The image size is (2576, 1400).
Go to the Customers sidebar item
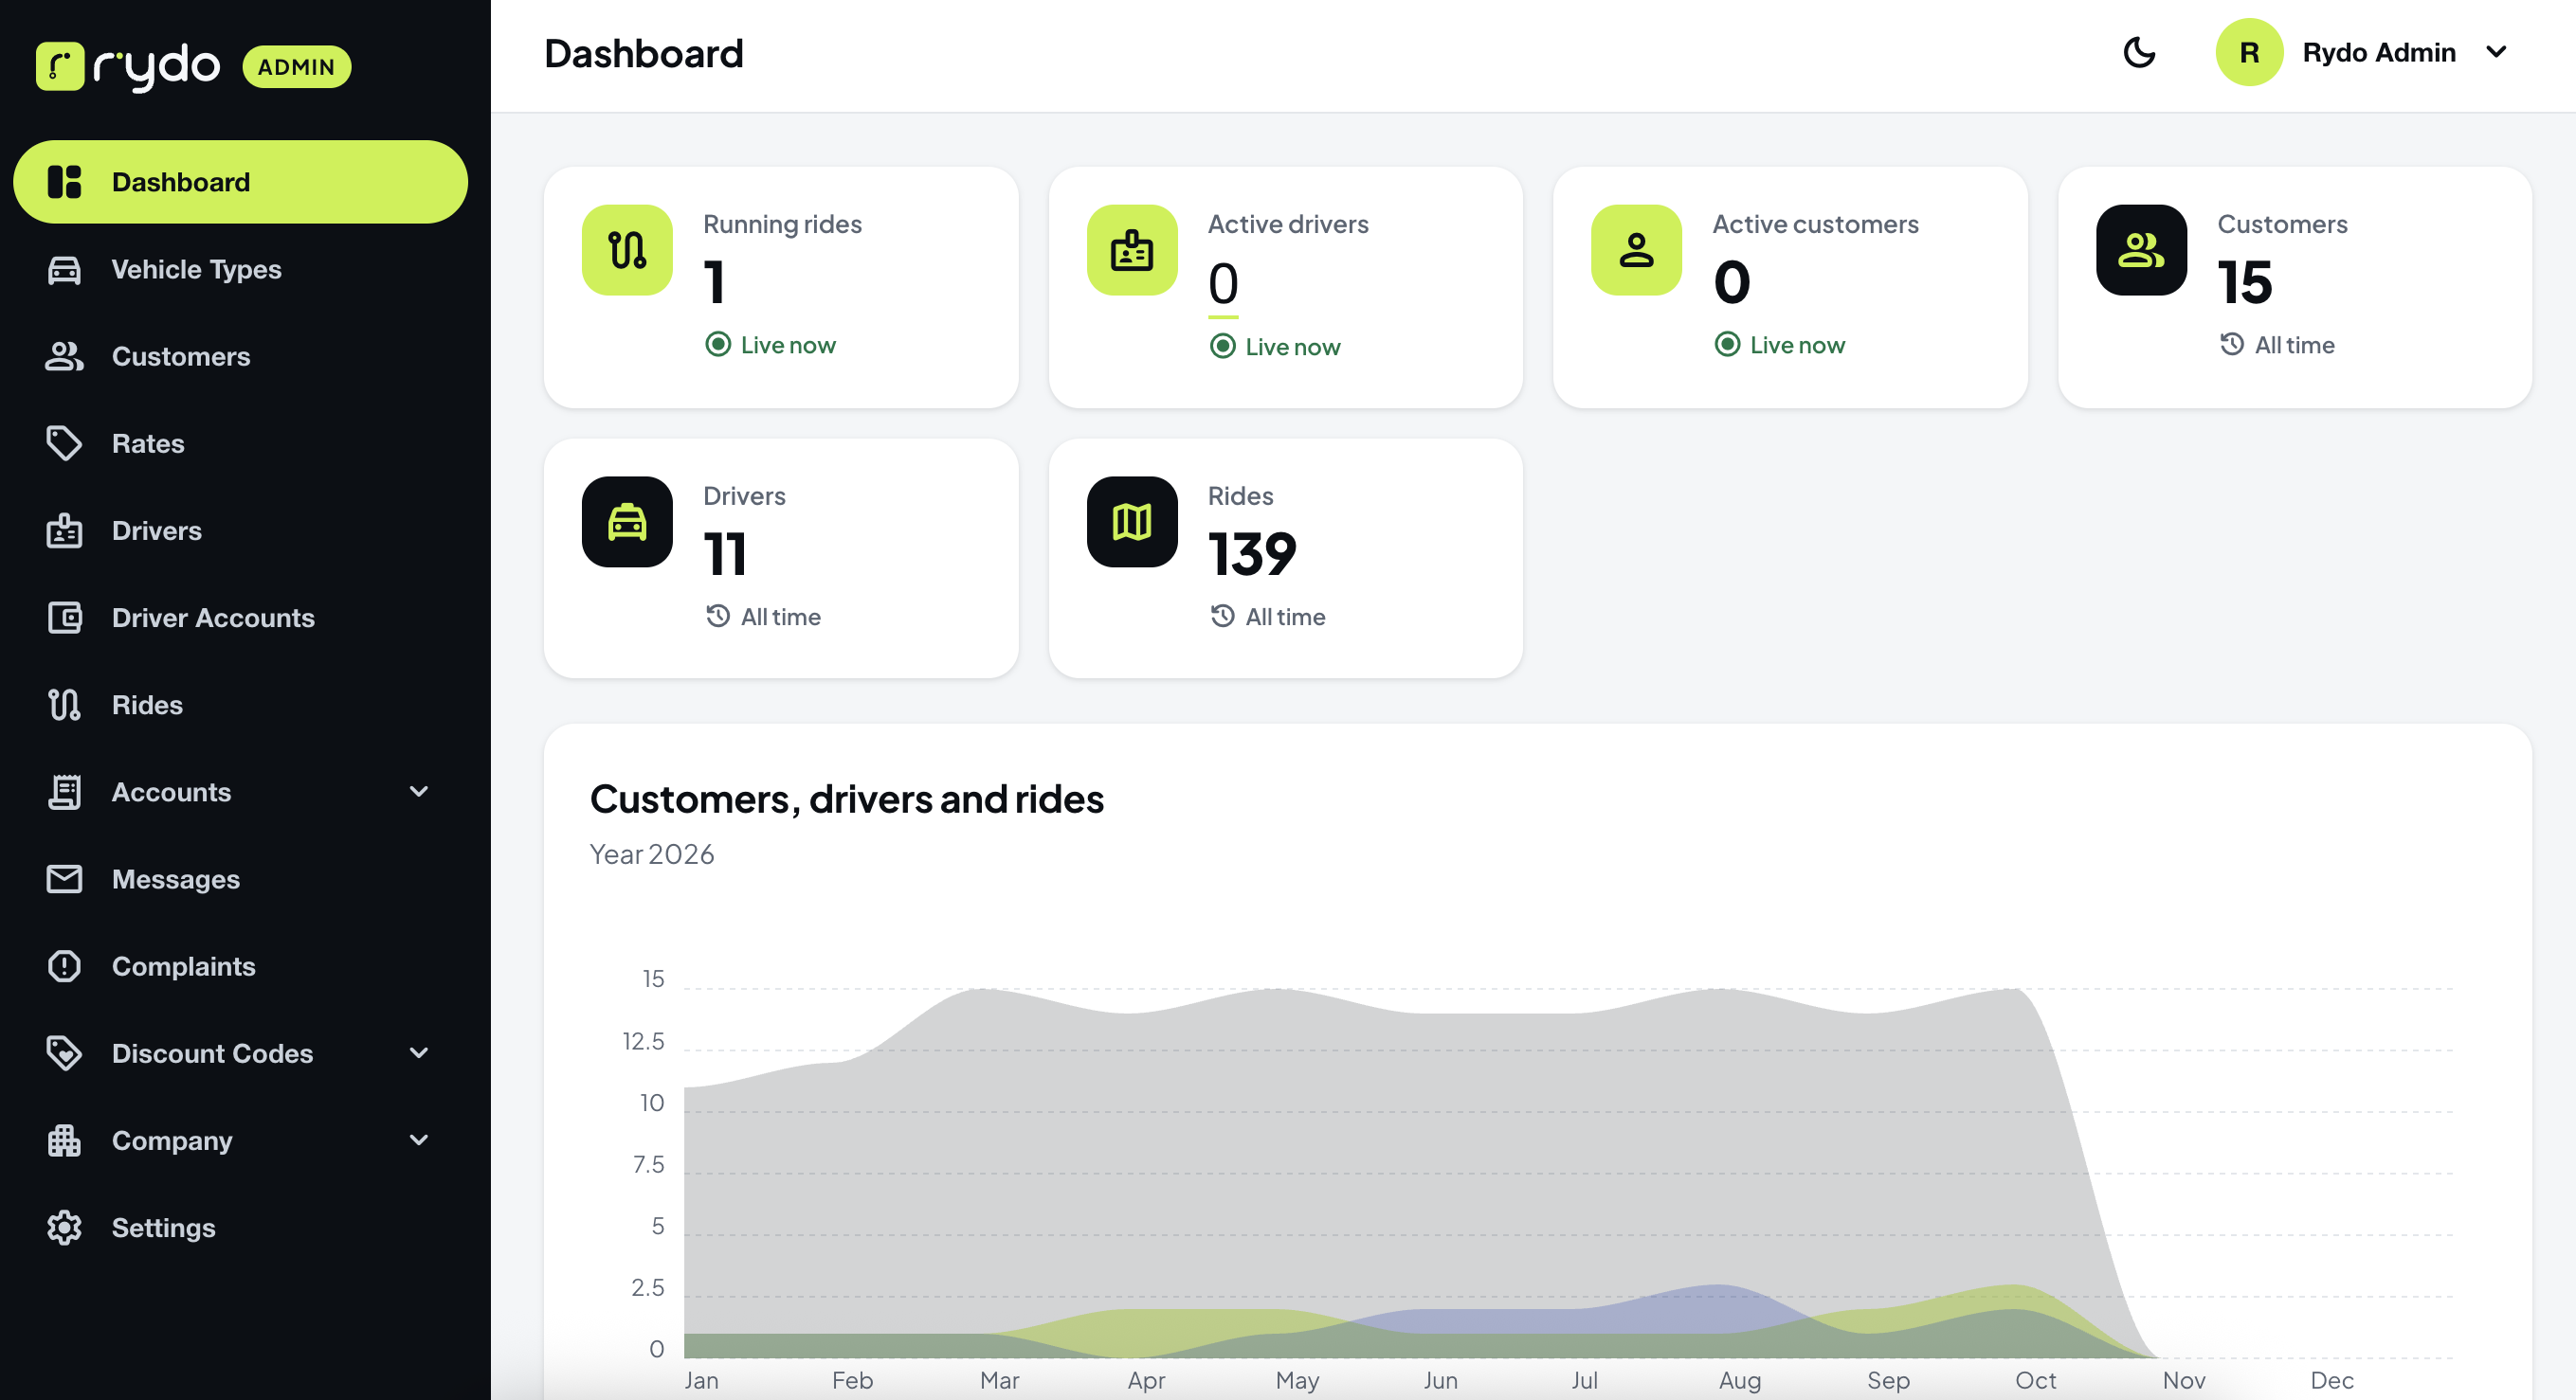(240, 356)
